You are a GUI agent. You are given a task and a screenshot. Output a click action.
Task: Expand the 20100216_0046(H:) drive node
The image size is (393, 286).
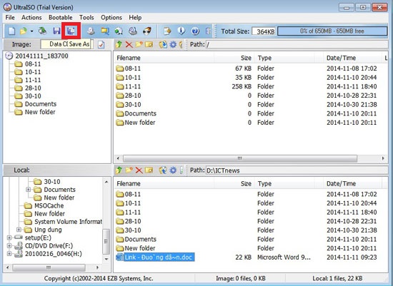pos(9,254)
